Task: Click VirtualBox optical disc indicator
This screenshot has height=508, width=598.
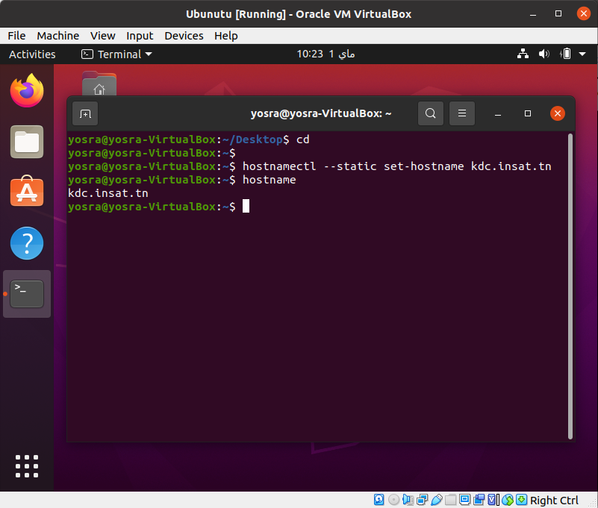Action: [394, 500]
